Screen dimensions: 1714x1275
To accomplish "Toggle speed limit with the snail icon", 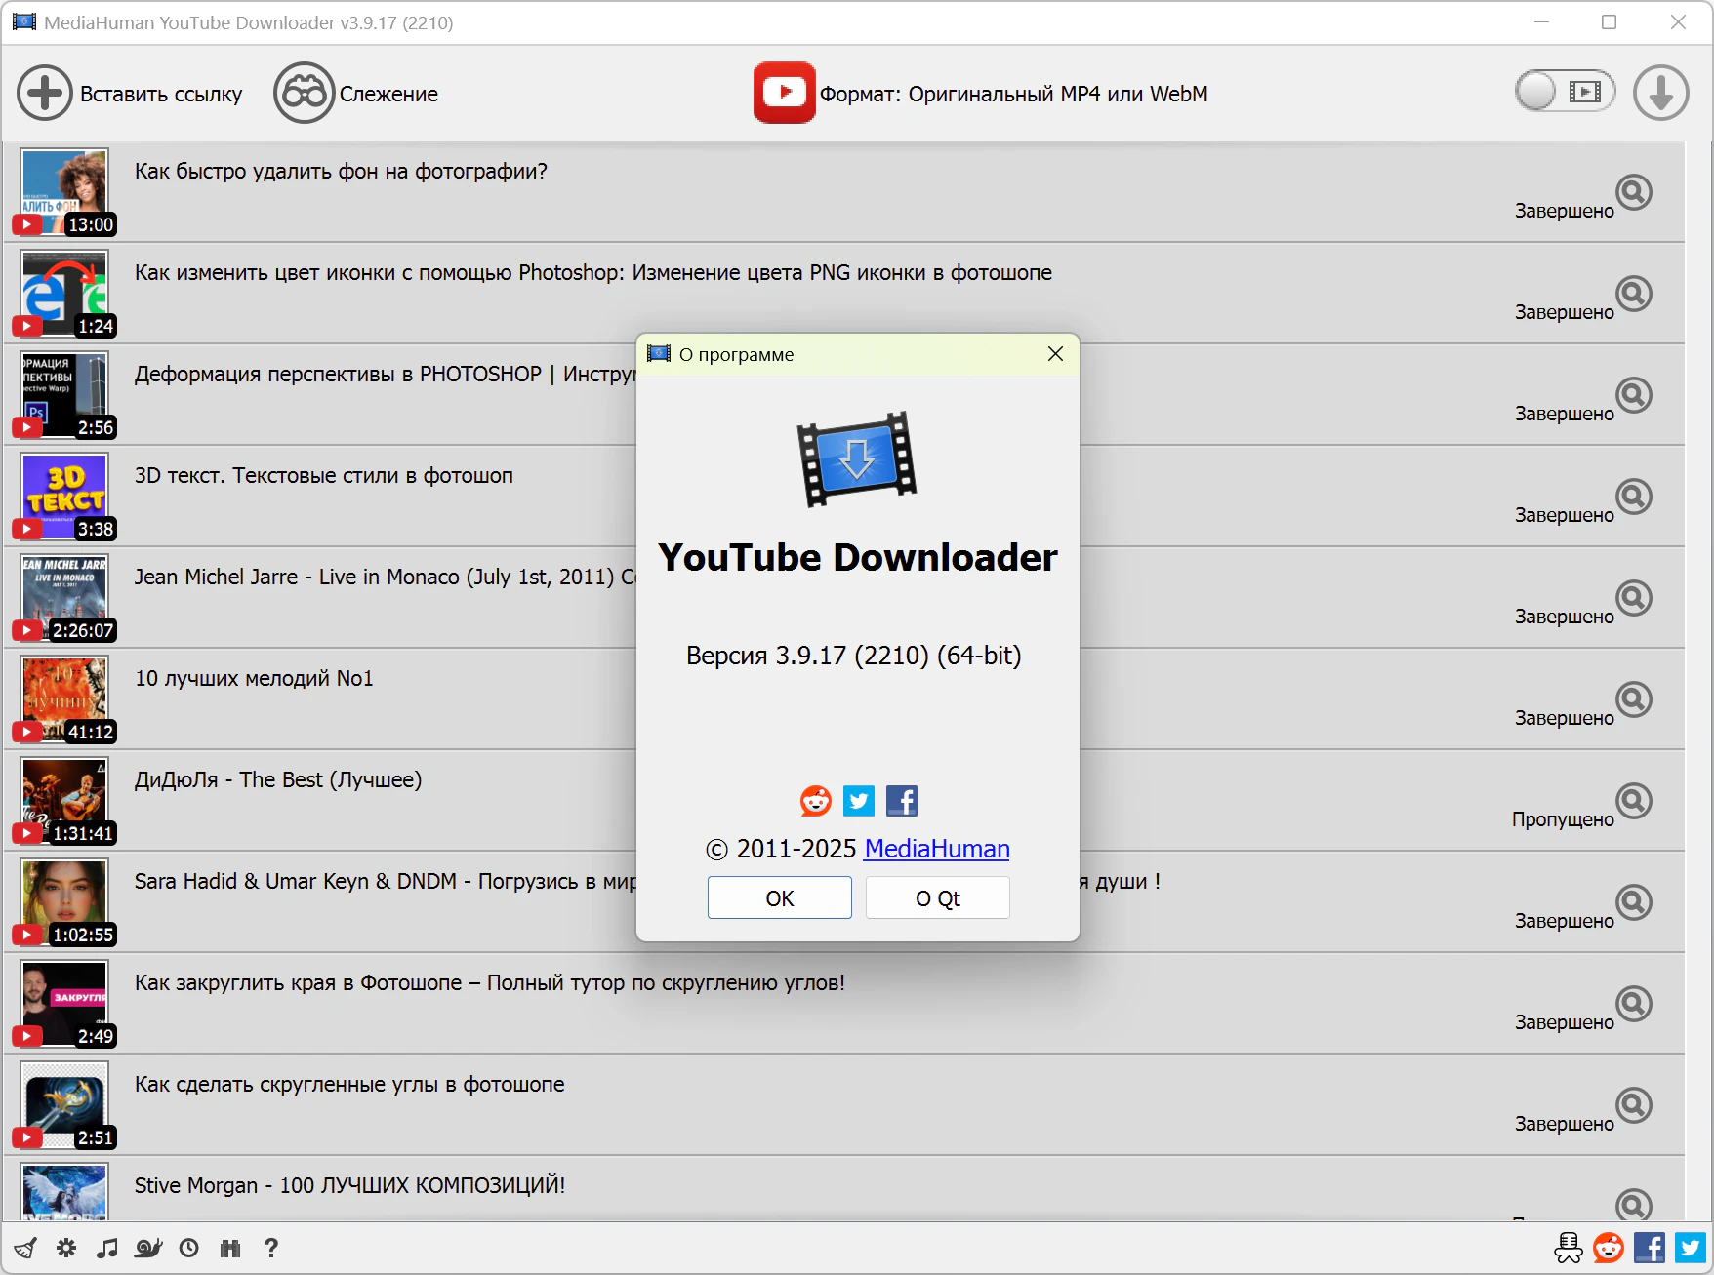I will click(148, 1248).
